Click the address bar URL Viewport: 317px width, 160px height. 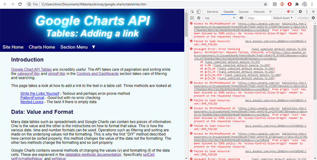click(x=94, y=4)
